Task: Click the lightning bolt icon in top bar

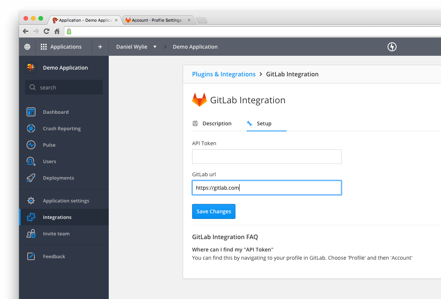Action: pyautogui.click(x=392, y=47)
